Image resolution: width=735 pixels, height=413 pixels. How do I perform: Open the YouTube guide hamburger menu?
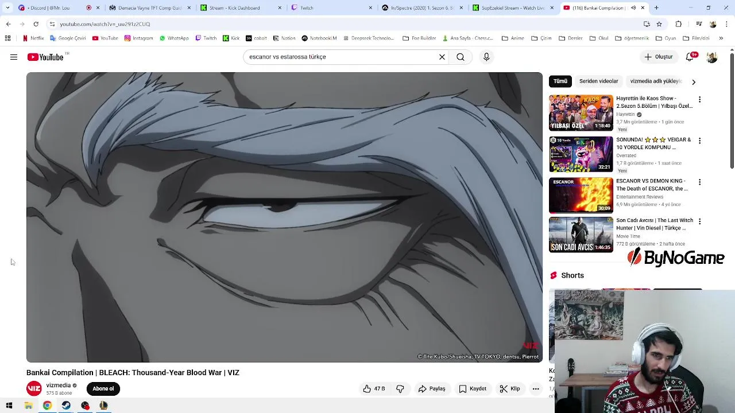click(14, 57)
